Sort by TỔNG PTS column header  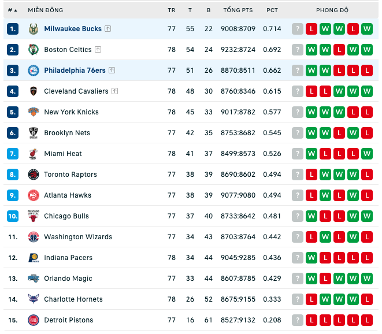[238, 10]
